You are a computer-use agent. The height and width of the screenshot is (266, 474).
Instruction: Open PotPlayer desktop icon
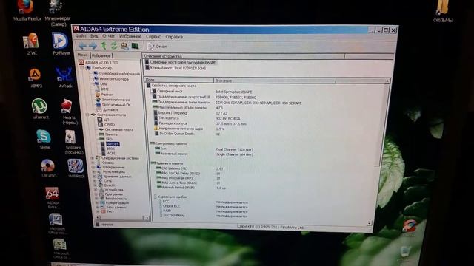(x=61, y=44)
